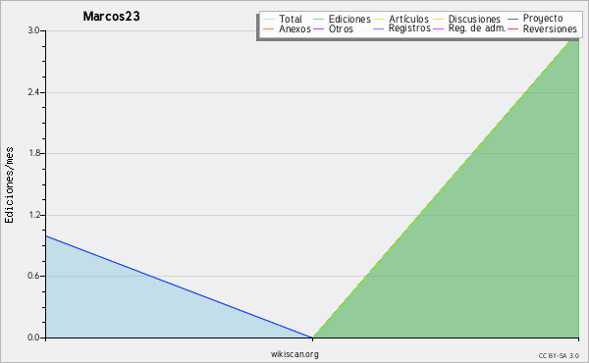Click the Reversiones legend label

click(x=550, y=28)
